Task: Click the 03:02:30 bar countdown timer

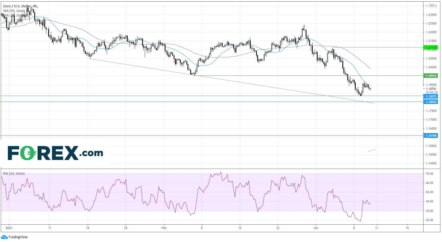Action: (432, 92)
